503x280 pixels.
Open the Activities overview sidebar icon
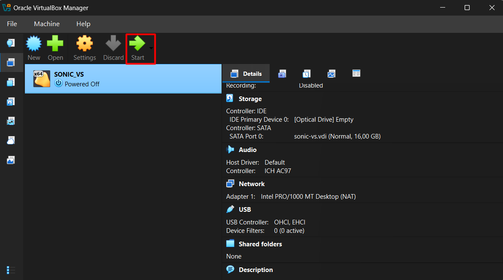point(11,160)
